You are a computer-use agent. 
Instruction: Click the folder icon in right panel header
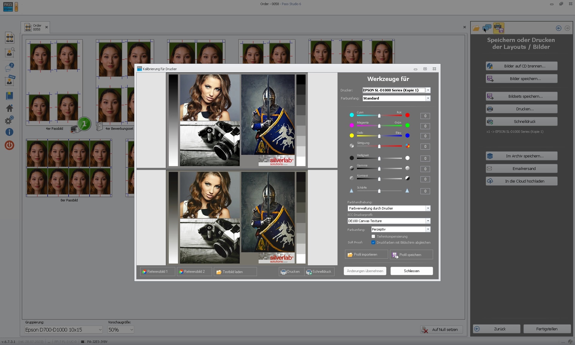coord(476,28)
